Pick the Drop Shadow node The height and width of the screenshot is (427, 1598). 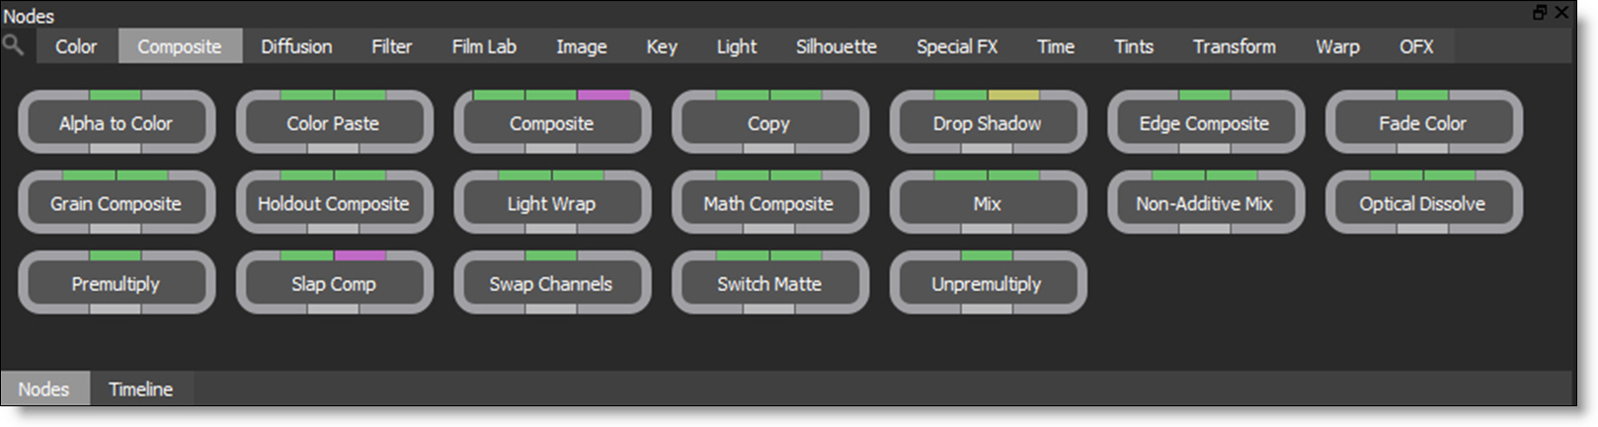(x=987, y=123)
